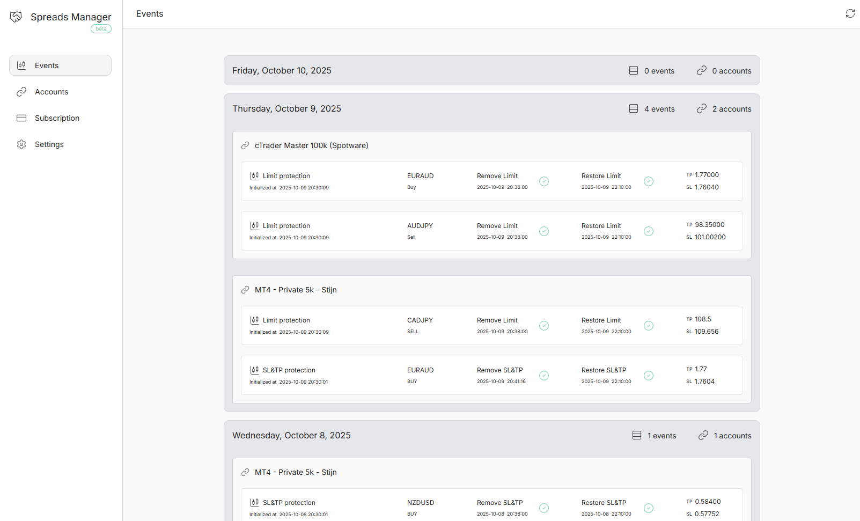The width and height of the screenshot is (860, 521).
Task: Click the Restore SL&TP checkmark for EURAUD BUY
Action: [648, 376]
